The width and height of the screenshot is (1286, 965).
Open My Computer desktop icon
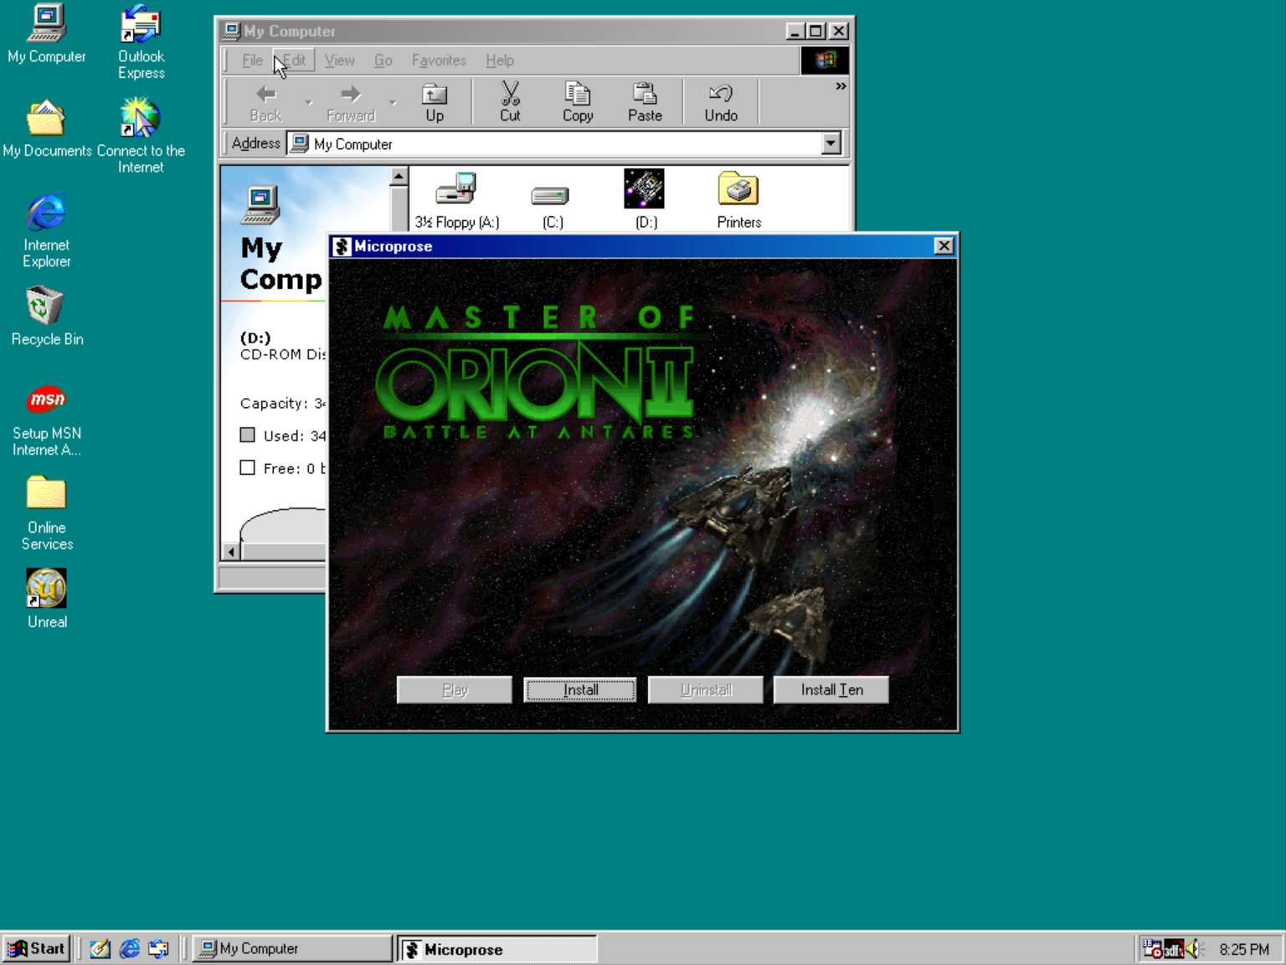(x=46, y=34)
